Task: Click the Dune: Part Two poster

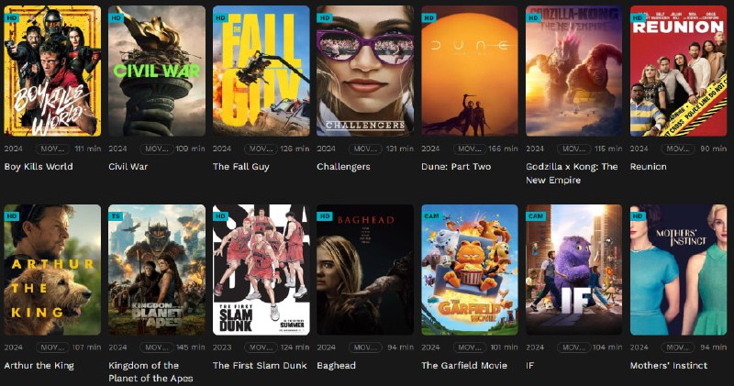Action: point(469,72)
